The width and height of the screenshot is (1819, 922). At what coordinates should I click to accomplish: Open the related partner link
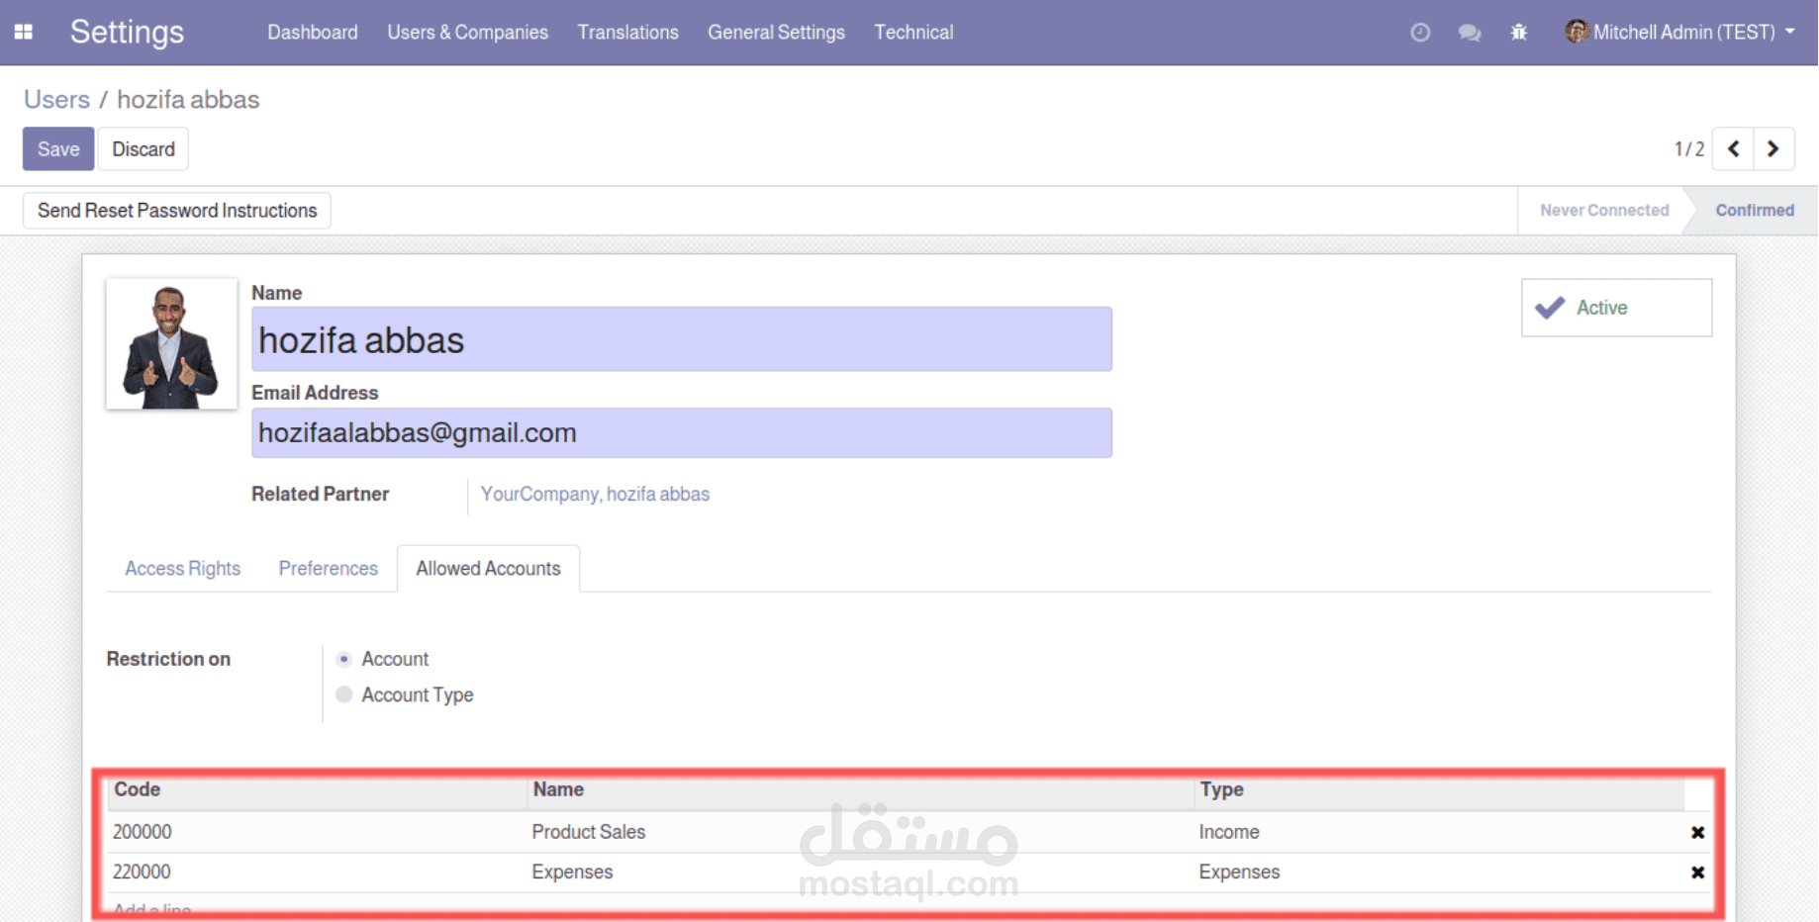595,494
